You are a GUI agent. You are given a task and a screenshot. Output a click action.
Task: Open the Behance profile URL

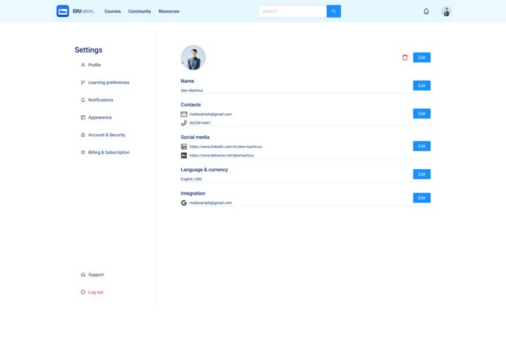tap(221, 155)
